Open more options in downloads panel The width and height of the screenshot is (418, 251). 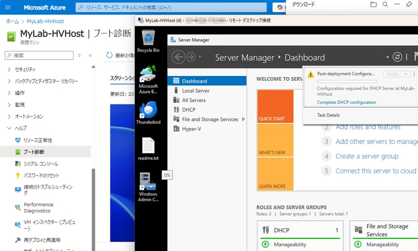tap(397, 4)
